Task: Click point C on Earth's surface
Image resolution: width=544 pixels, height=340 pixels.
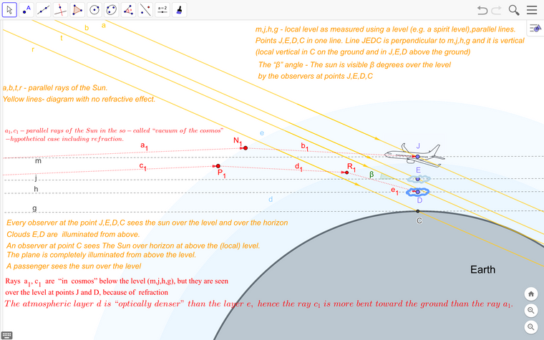Action: 418,211
